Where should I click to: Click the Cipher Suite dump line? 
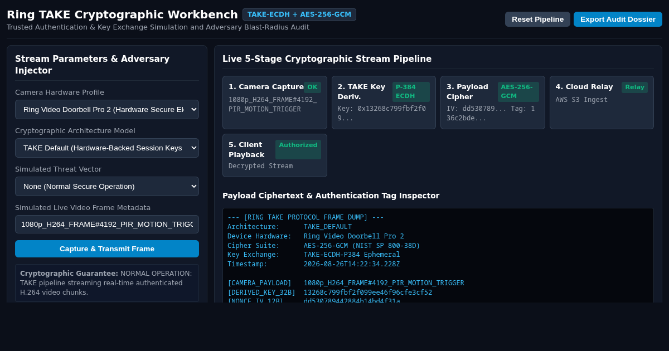click(324, 246)
